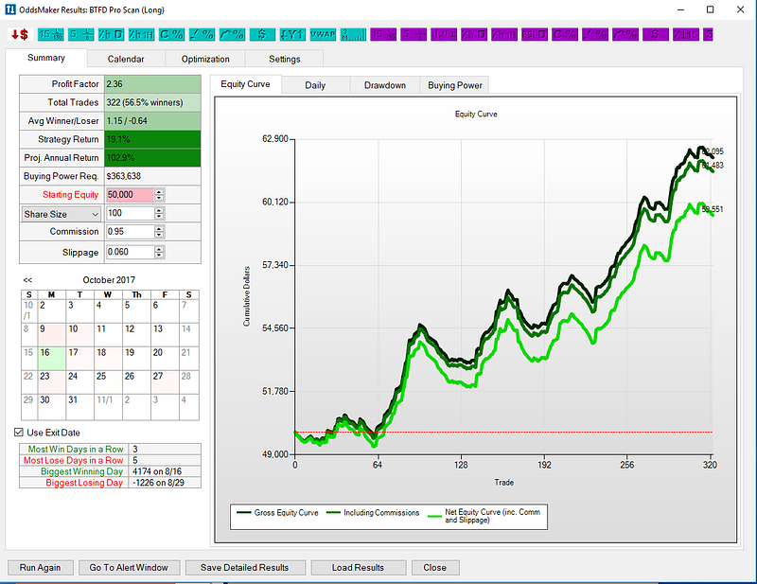The width and height of the screenshot is (757, 584).
Task: Click the Strategy Return 19.1% cell
Action: point(152,139)
